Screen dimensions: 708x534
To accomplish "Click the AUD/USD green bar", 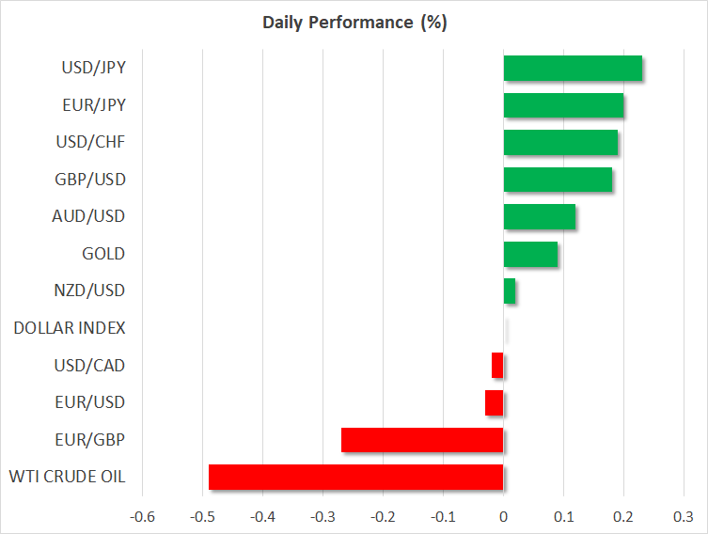I will pos(539,216).
